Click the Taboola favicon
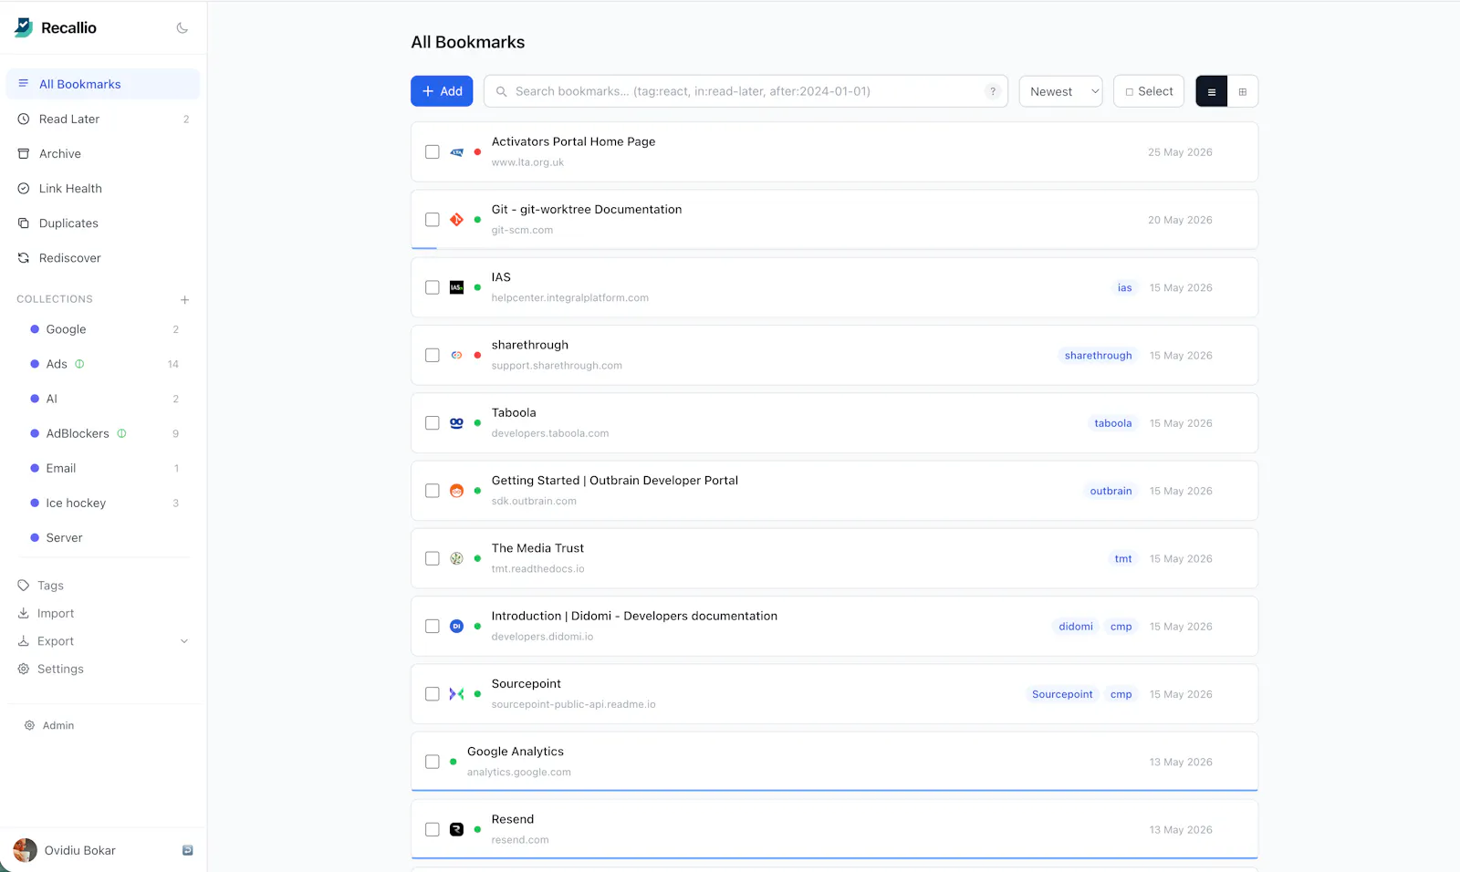1460x872 pixels. [x=457, y=423]
